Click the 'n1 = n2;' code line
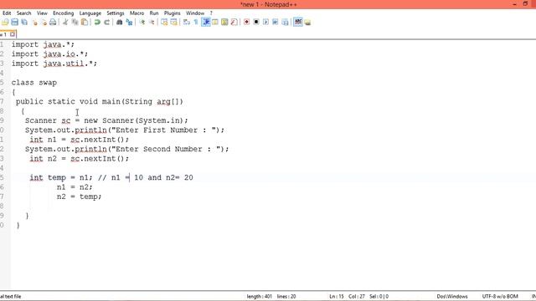 pyautogui.click(x=75, y=187)
